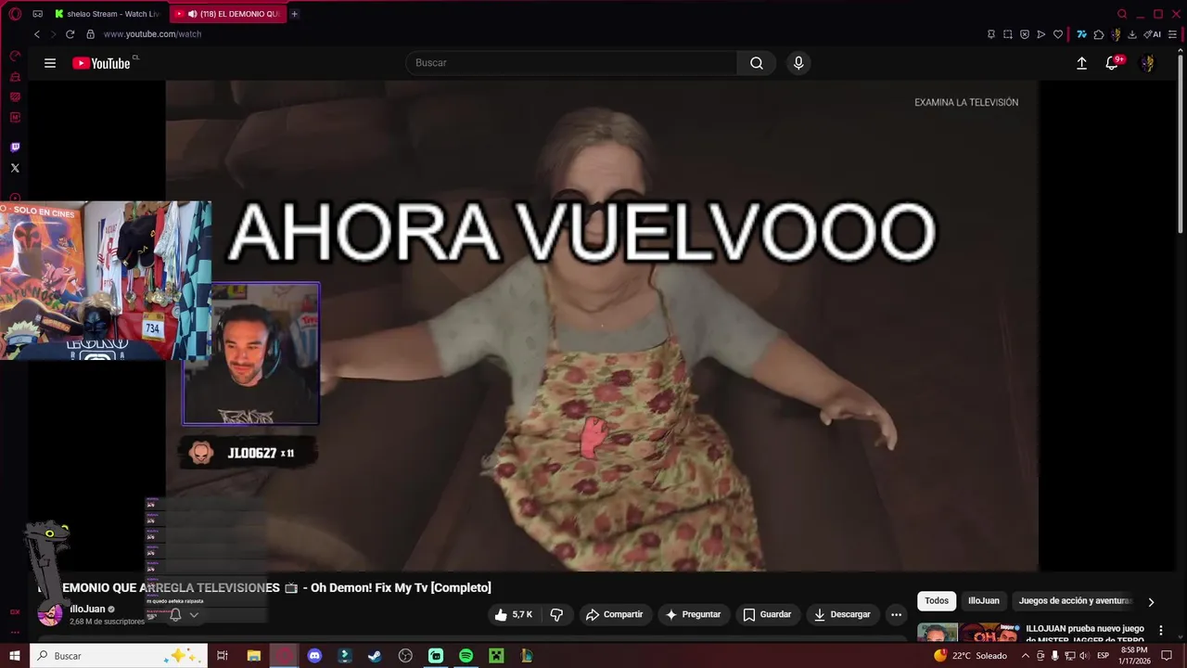Select the IlloJuan filter chip

984,601
